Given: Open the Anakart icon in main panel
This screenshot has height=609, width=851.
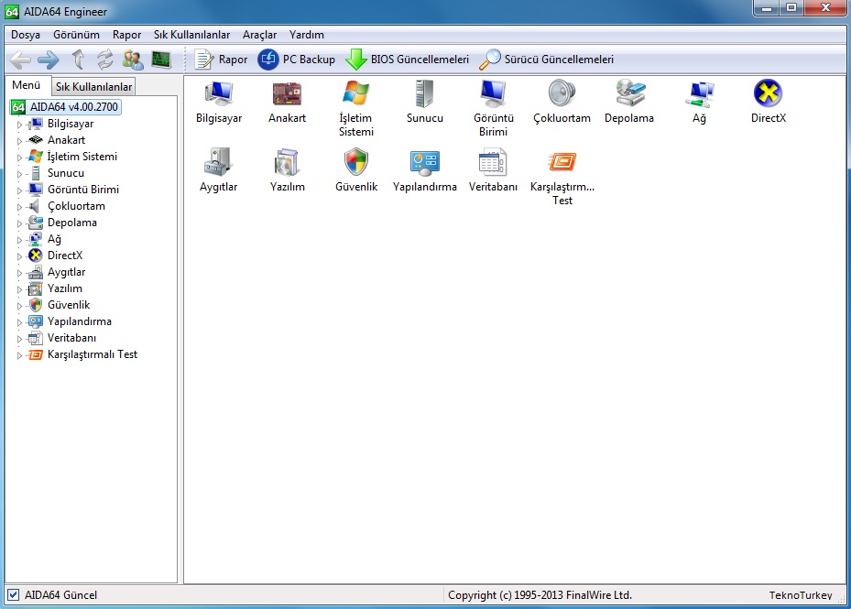Looking at the screenshot, I should click(287, 94).
